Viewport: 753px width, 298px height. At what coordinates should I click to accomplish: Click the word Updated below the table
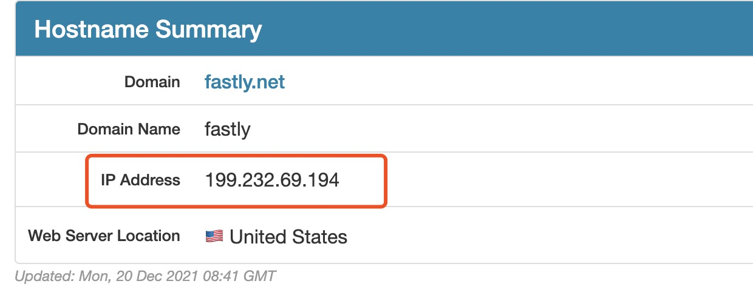[44, 277]
